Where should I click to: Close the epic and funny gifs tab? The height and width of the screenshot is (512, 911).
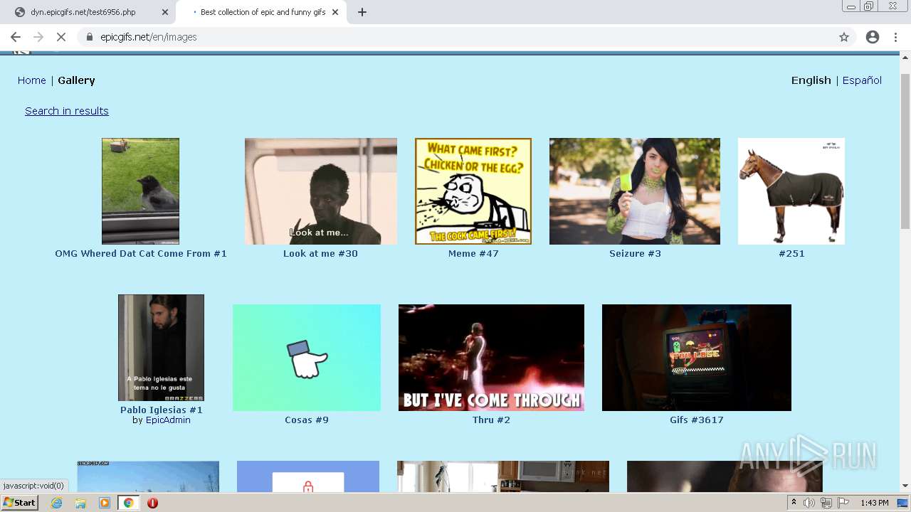335,12
